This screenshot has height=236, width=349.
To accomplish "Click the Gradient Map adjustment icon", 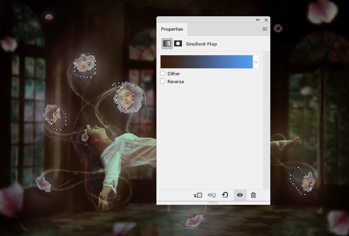I will click(x=167, y=44).
